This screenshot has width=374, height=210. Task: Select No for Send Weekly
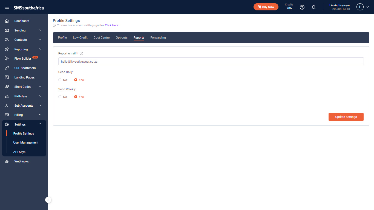pos(60,97)
